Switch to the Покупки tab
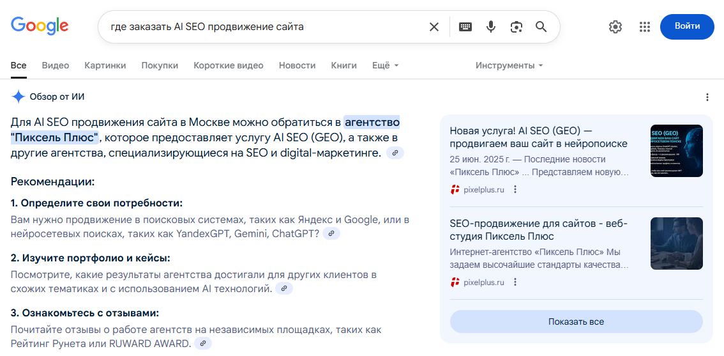 tap(160, 66)
